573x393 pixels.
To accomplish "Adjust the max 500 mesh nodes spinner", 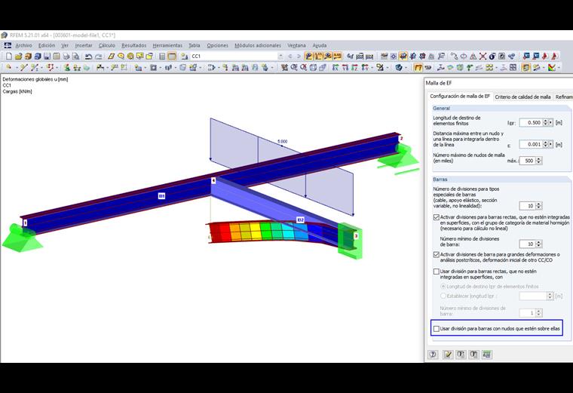I will 538,161.
